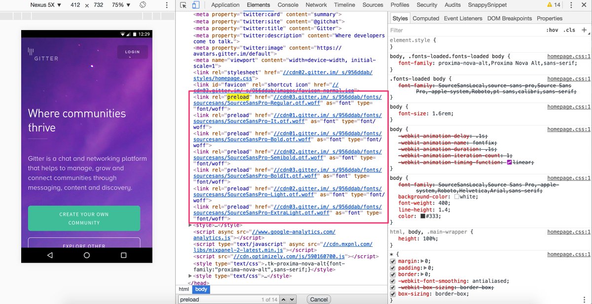Open the Nexus 5X device dropdown
This screenshot has height=304, width=592.
pyautogui.click(x=46, y=5)
